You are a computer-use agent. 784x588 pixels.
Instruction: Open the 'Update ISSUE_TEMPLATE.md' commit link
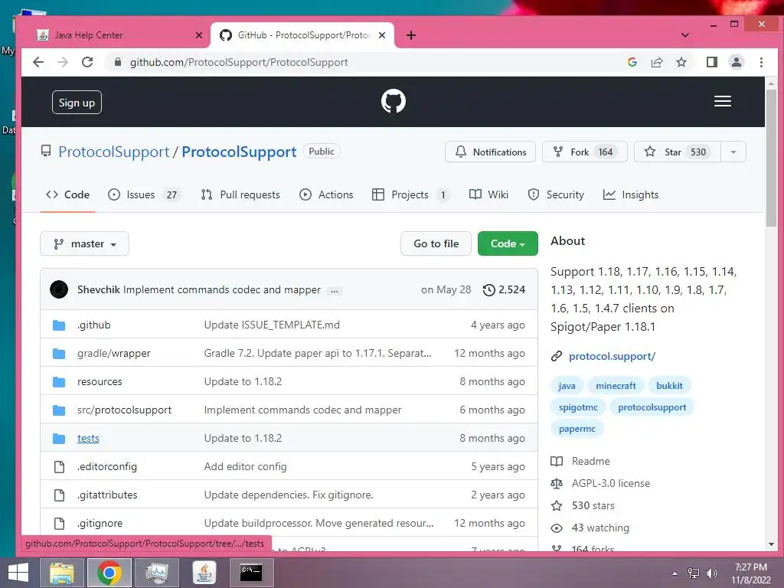coord(272,325)
